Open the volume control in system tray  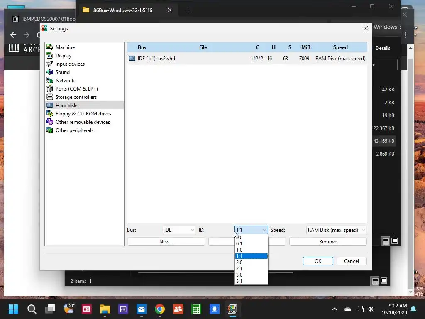coord(371,309)
